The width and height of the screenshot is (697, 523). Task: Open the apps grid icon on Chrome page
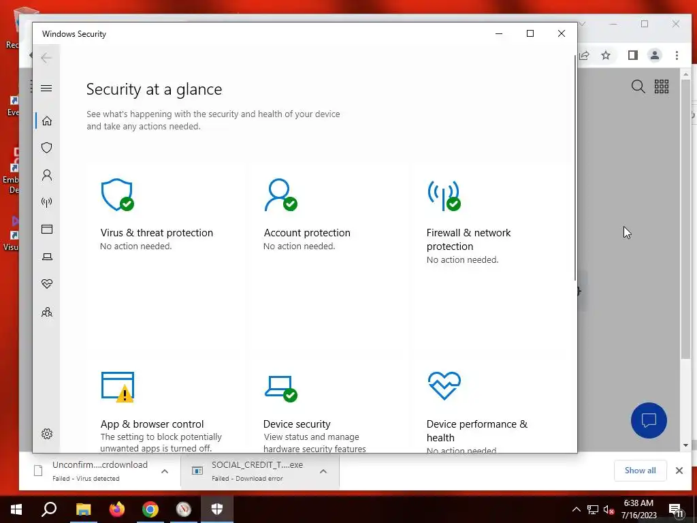coord(662,86)
